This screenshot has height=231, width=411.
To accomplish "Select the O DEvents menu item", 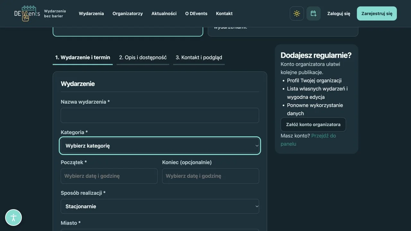I will [196, 13].
